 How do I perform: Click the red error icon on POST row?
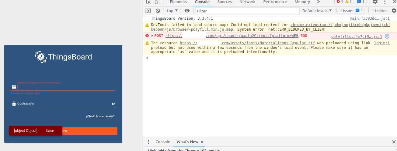point(147,36)
